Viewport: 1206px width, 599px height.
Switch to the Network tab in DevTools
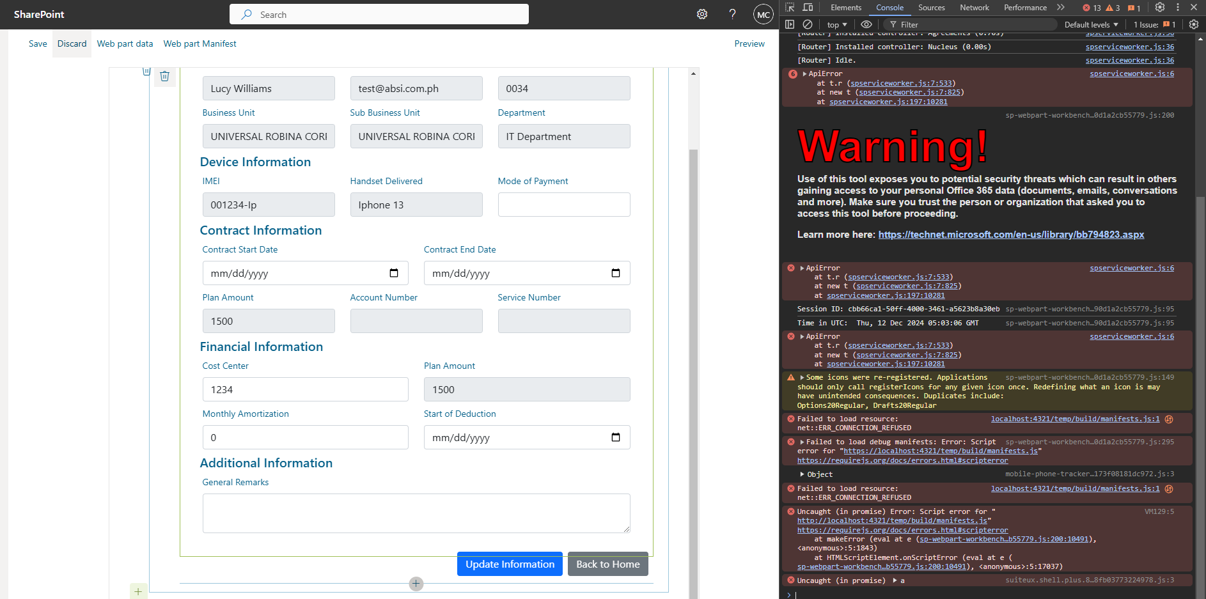pyautogui.click(x=974, y=7)
